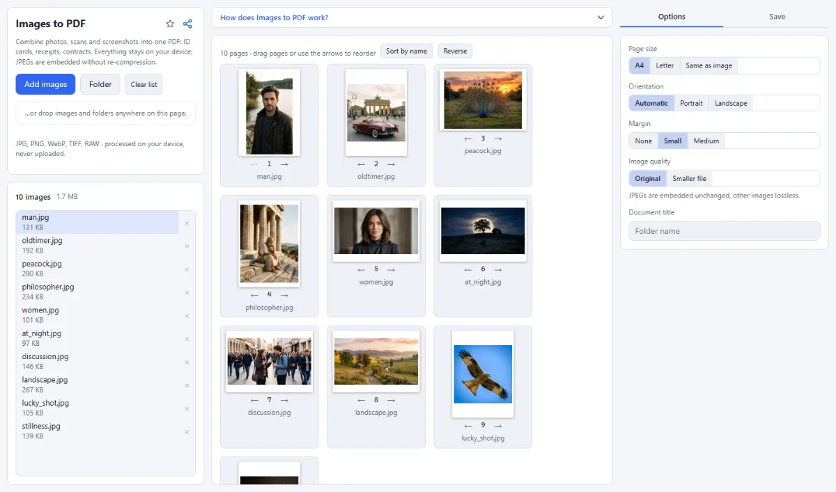
Task: Remove oldtimer.jpg from the image list
Action: coord(187,246)
